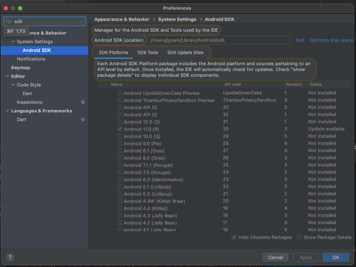
Task: Click the search magnifier icon in search box
Action: pos(8,21)
